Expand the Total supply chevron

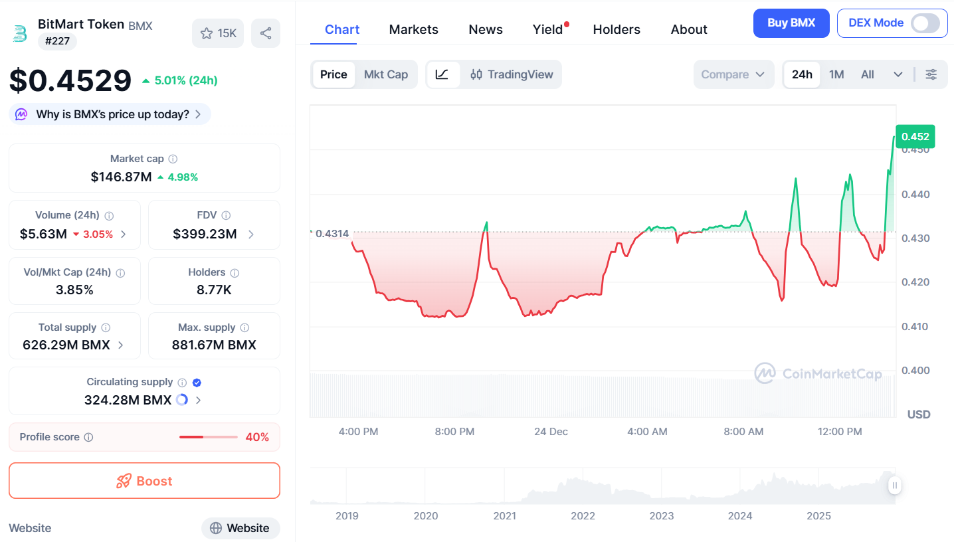point(120,345)
